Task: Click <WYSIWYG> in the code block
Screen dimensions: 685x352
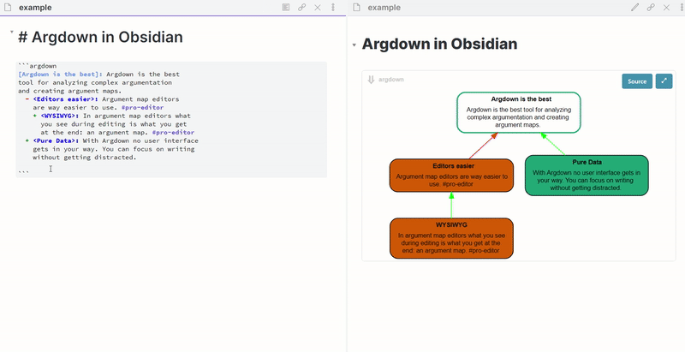Action: coord(60,116)
